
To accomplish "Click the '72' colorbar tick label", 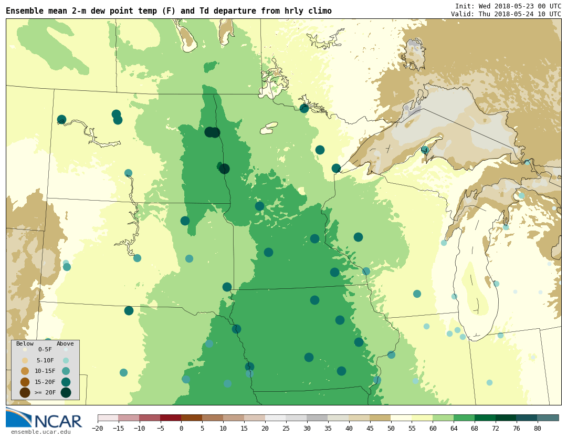I will click(496, 428).
